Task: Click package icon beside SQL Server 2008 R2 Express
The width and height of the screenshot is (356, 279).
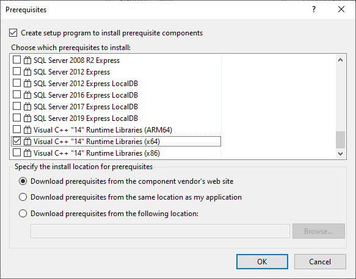Action: click(27, 60)
